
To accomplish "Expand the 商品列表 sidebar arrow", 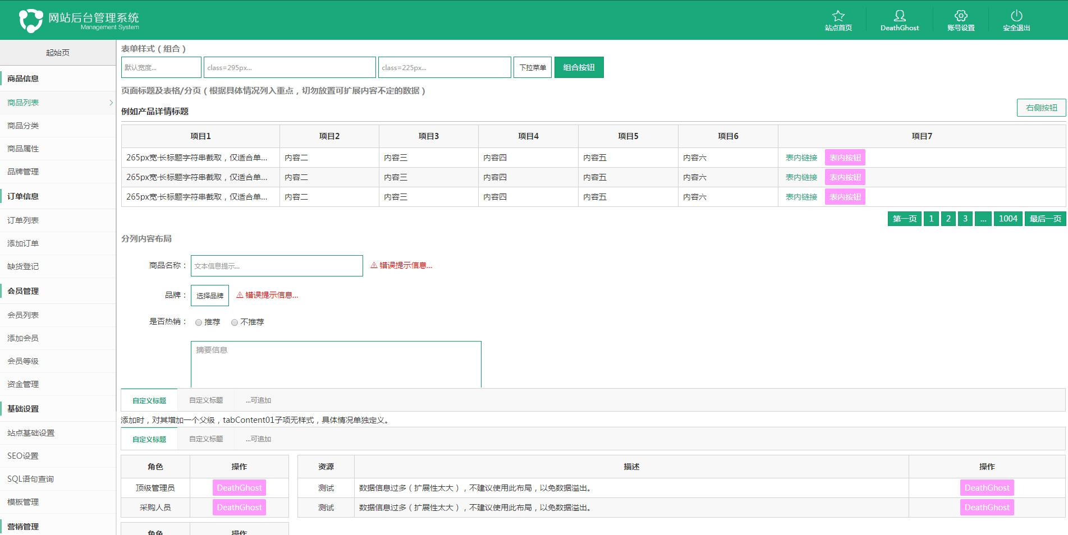I will [111, 103].
